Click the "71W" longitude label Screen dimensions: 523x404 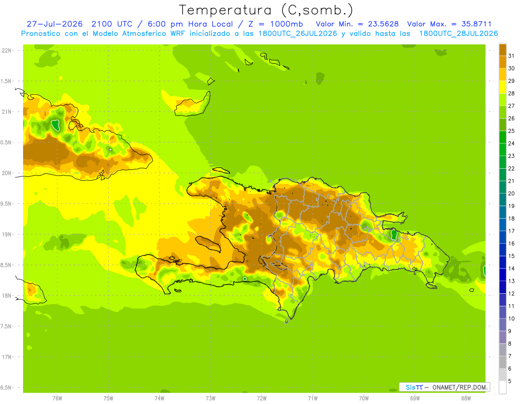point(312,398)
